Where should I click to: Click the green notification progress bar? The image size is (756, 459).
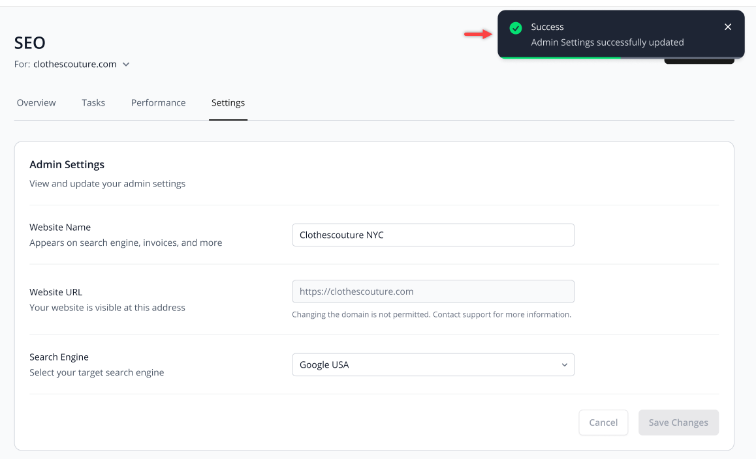559,57
